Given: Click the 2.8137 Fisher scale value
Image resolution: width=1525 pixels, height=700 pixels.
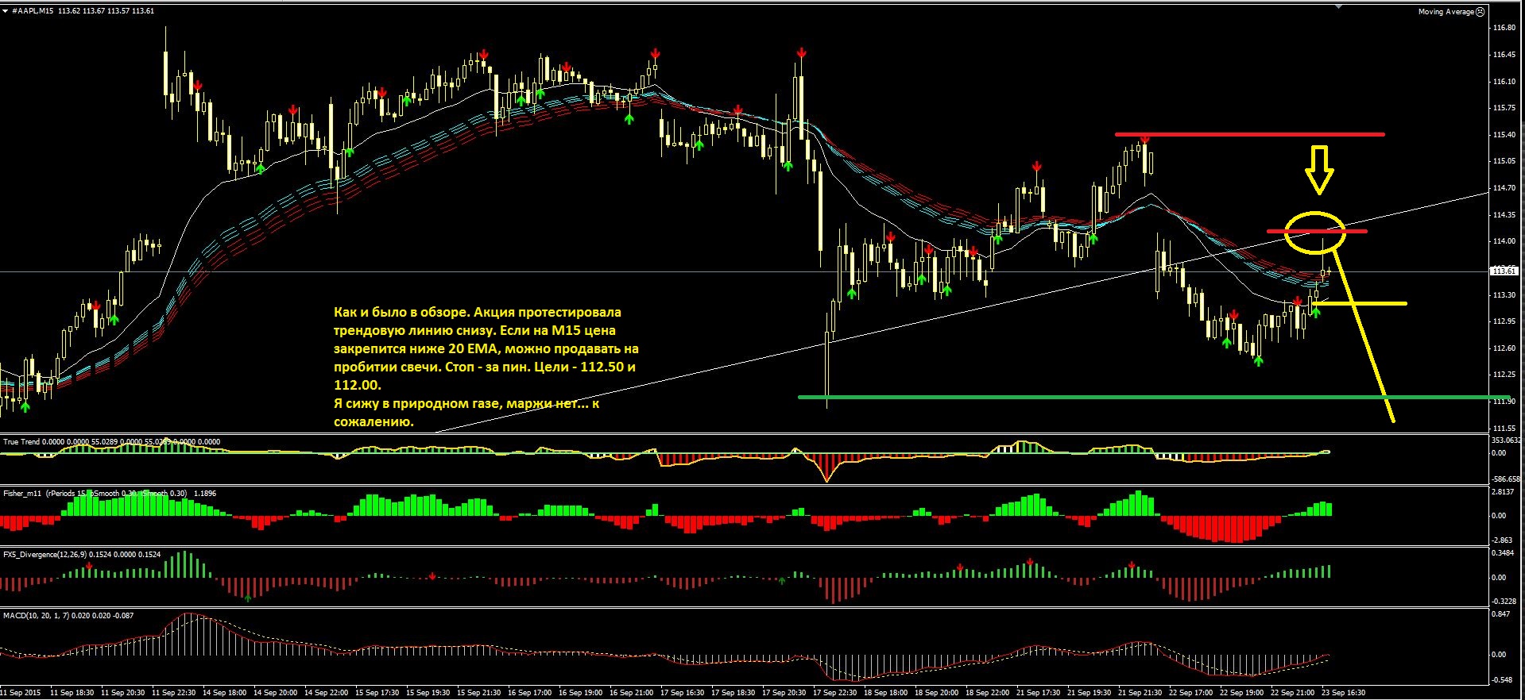Looking at the screenshot, I should click(x=1504, y=493).
